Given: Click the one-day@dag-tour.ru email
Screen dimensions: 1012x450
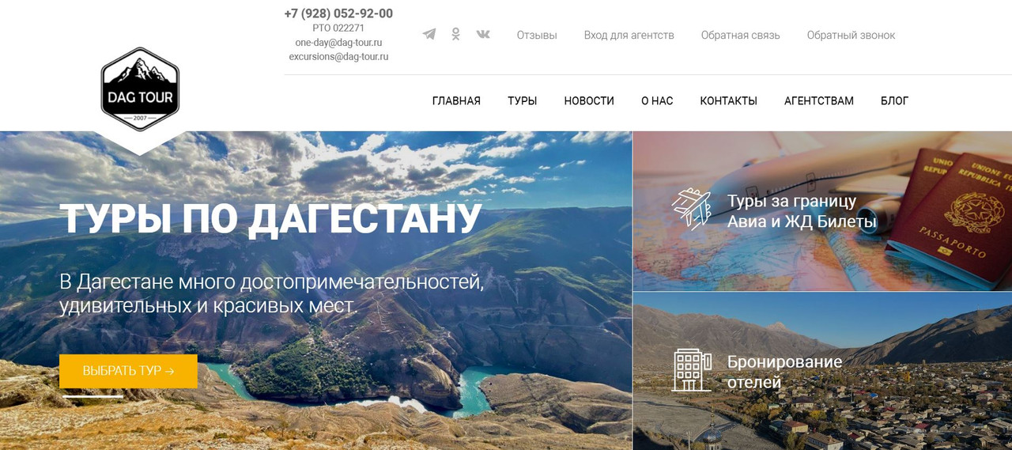Looking at the screenshot, I should (338, 43).
